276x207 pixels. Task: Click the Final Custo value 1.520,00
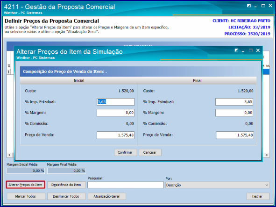(x=246, y=91)
